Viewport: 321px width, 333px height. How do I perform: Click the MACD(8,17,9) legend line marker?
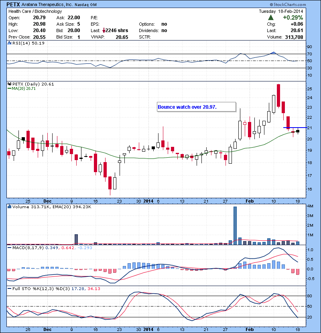(9, 248)
